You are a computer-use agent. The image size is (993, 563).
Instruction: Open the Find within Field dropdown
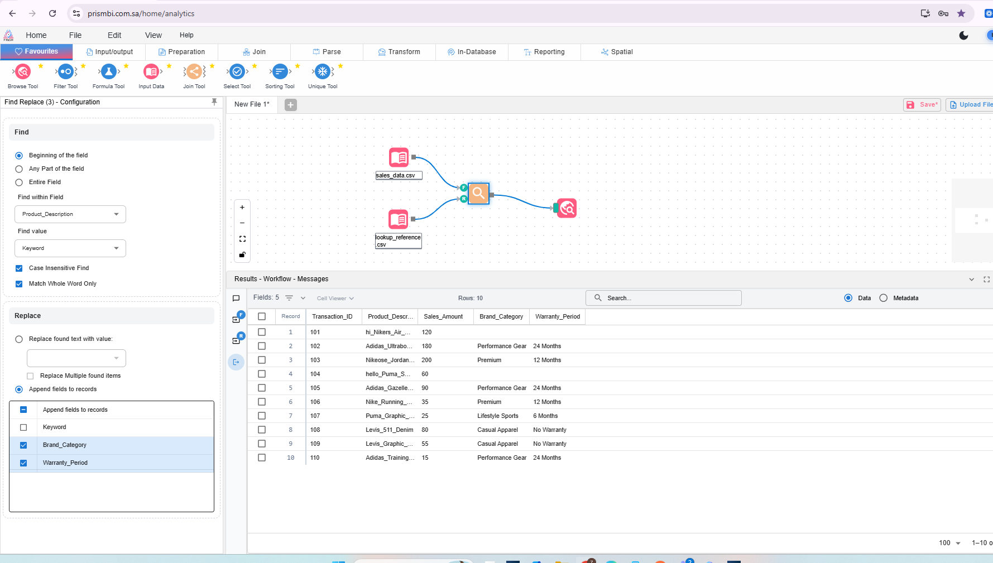click(x=70, y=214)
